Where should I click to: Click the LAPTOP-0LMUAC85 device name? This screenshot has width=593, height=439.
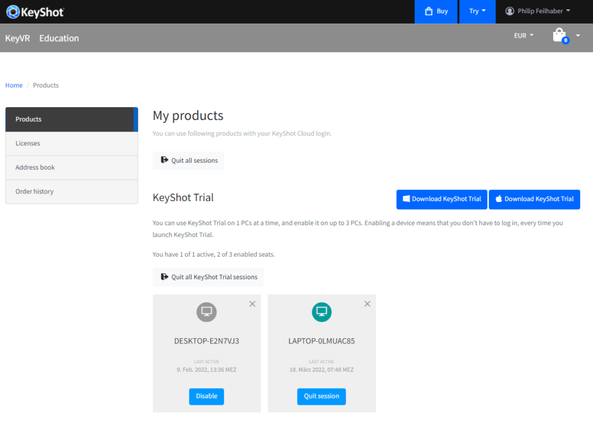tap(321, 341)
